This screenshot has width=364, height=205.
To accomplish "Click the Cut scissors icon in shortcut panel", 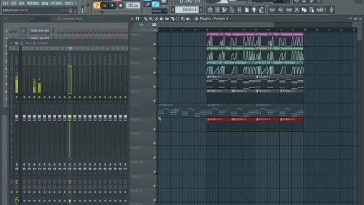I will point(297,10).
